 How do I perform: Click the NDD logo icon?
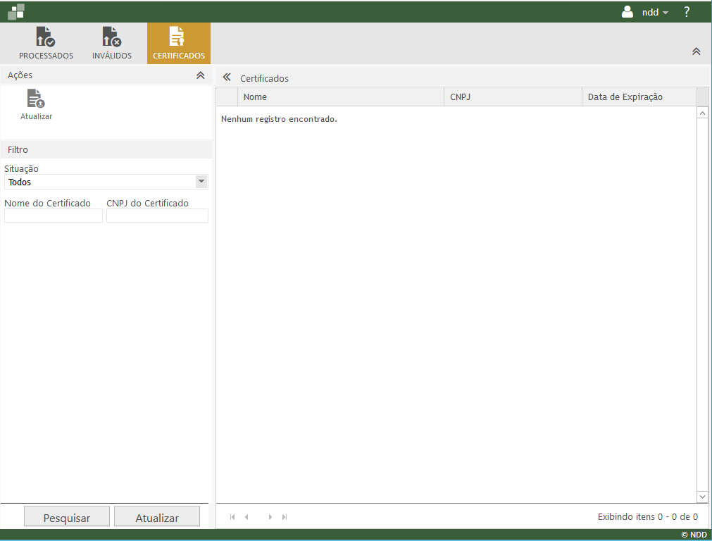(x=16, y=11)
